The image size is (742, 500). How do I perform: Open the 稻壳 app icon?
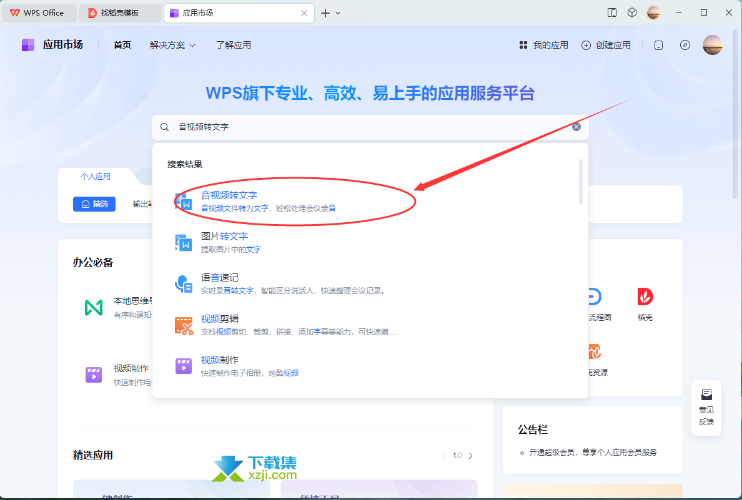[645, 297]
